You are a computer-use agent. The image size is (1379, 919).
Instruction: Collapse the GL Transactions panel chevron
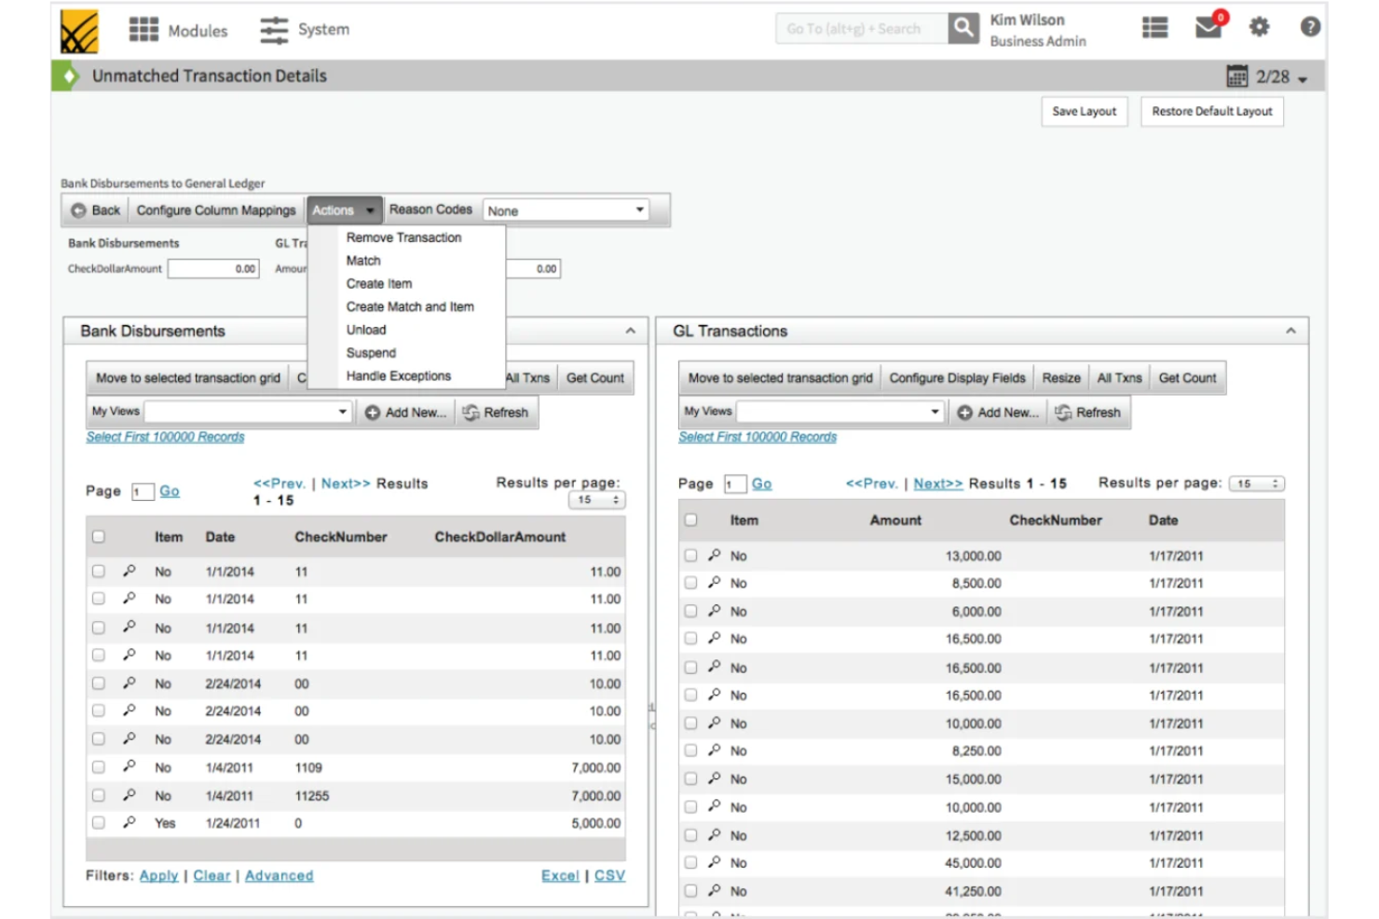(1290, 330)
